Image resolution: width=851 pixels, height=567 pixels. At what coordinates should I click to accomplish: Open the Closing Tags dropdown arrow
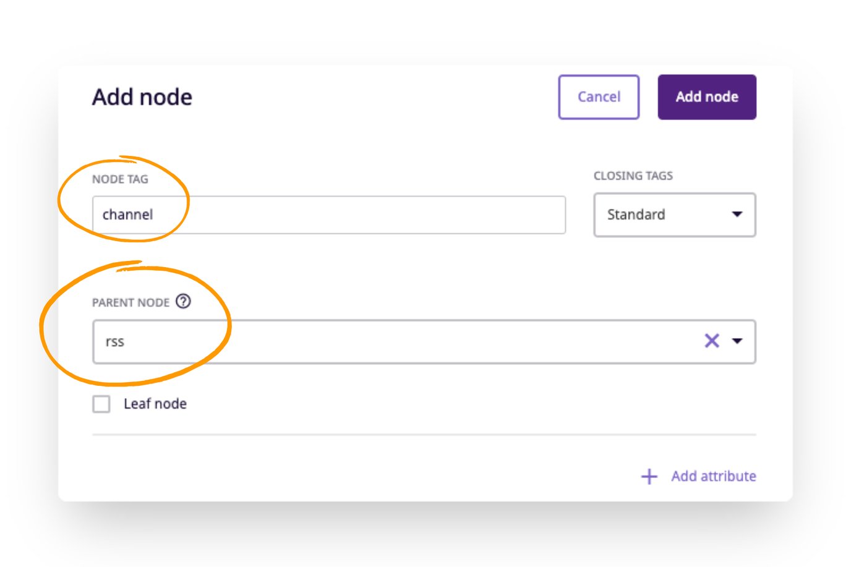[x=737, y=215]
